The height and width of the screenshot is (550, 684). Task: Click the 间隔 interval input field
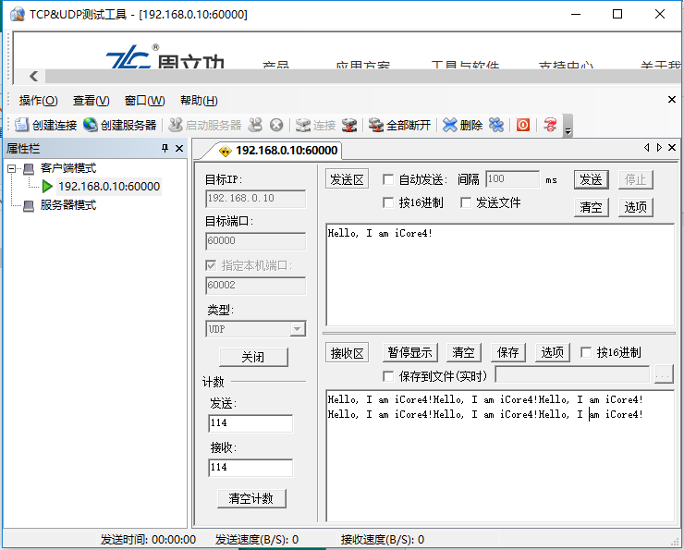tap(512, 179)
